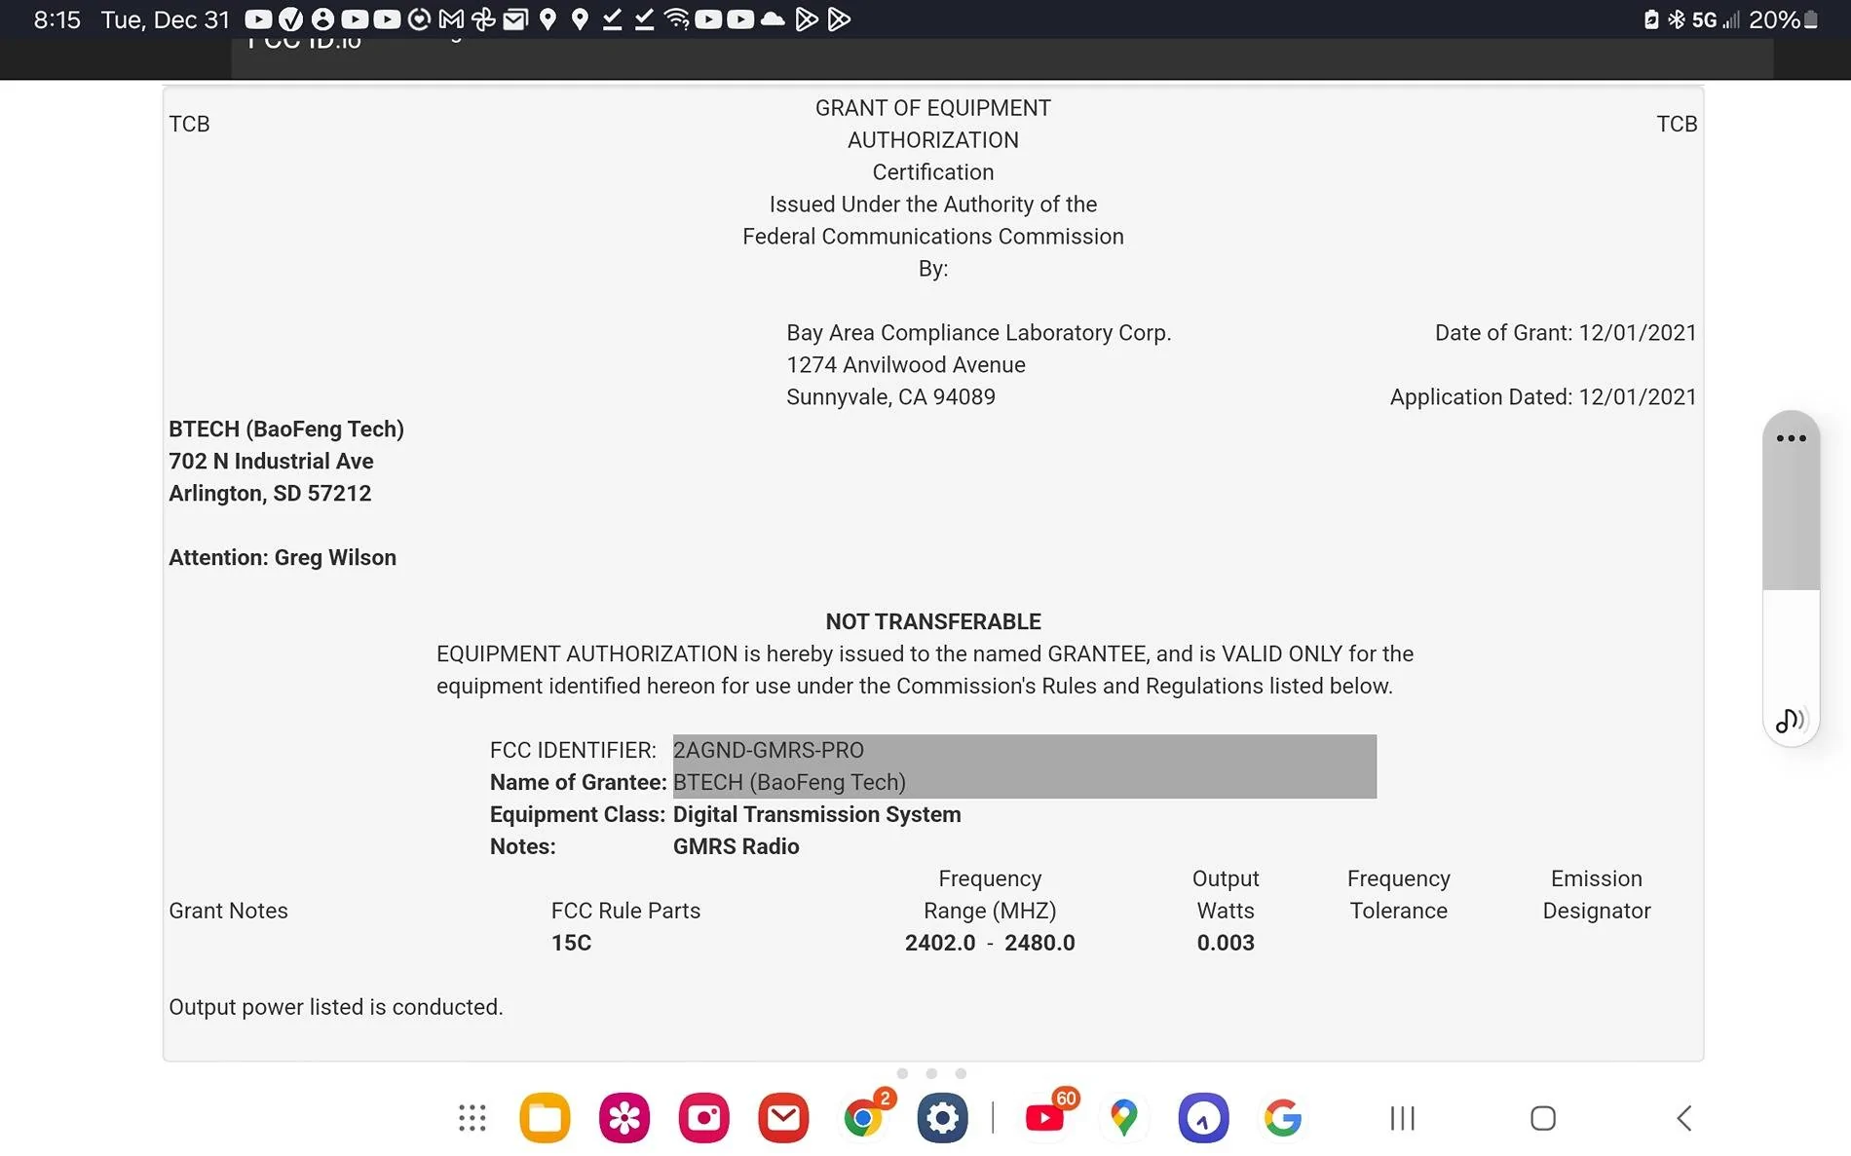Launch the red camera app in dock
The height and width of the screenshot is (1156, 1851).
703,1118
